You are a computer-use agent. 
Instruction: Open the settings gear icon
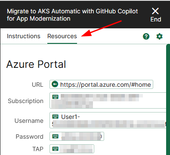point(159,36)
